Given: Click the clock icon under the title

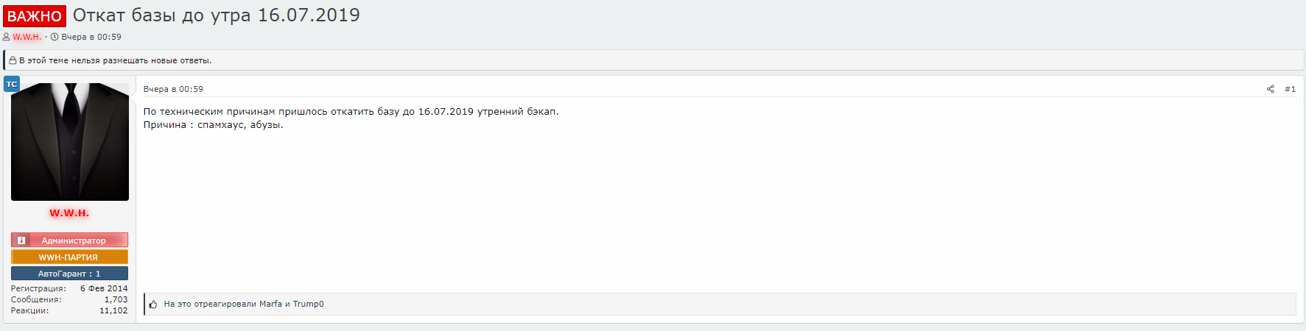Looking at the screenshot, I should (x=55, y=37).
